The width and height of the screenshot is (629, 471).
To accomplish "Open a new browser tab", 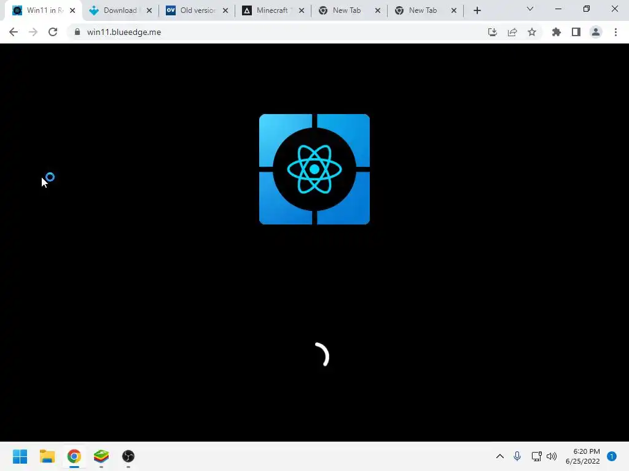I will (x=477, y=10).
